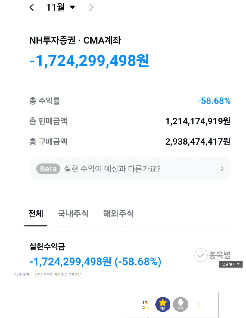Click the red 19 upvote count

pos(145,303)
